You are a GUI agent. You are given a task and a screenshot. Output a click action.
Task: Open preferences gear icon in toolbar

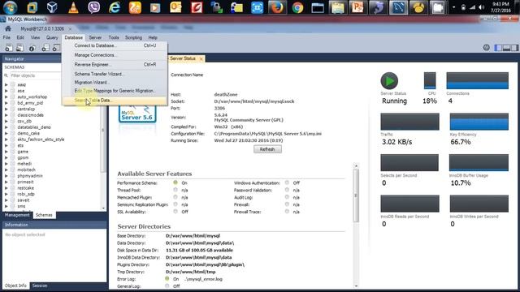pos(486,48)
